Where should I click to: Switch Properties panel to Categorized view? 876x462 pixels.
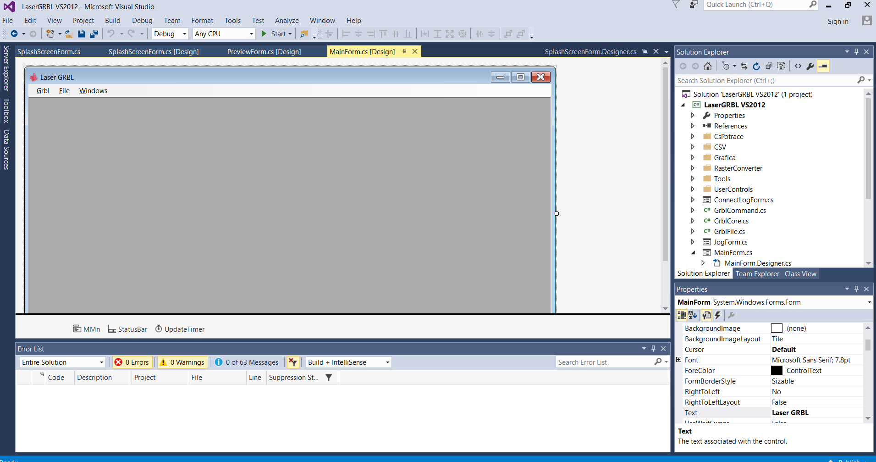[682, 315]
